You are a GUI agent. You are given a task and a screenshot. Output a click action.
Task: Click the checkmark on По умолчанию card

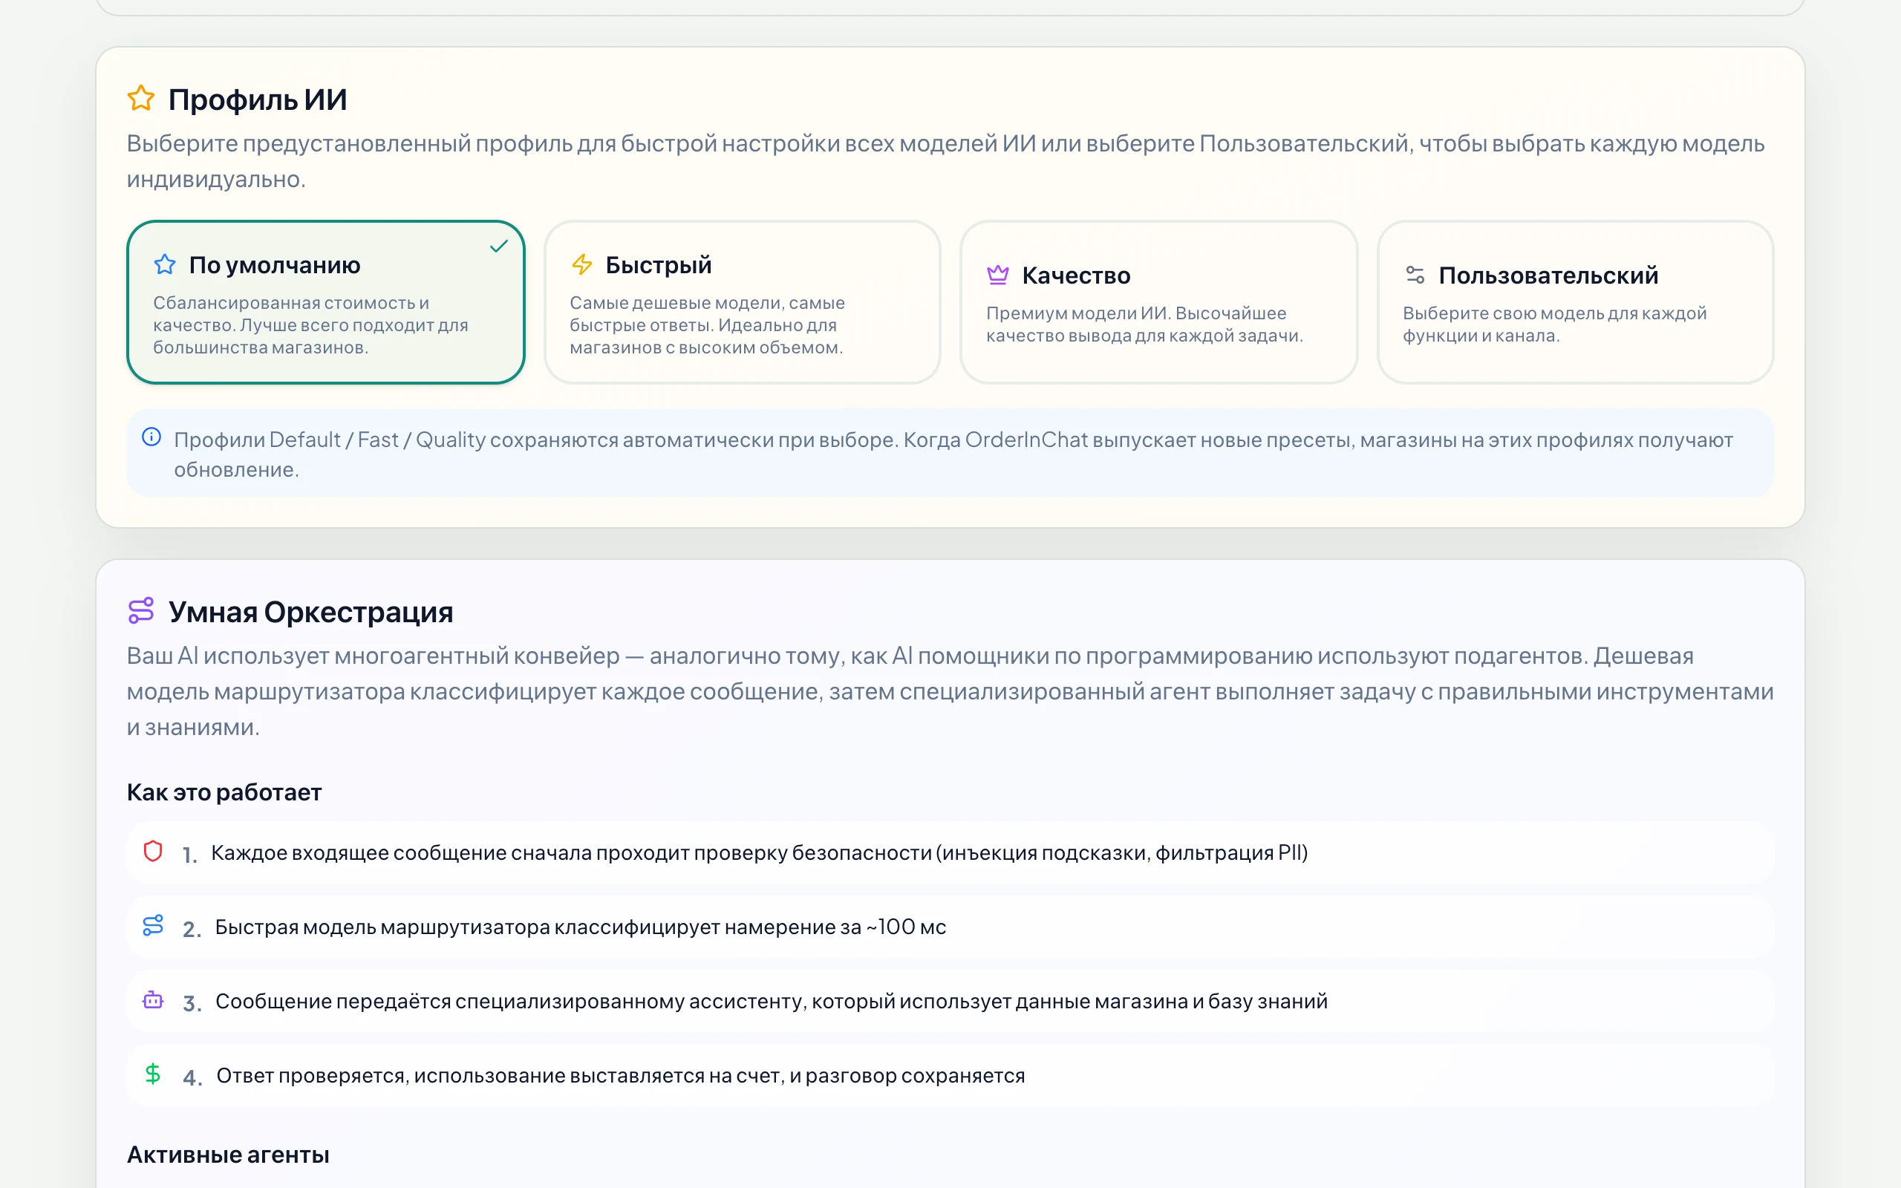click(499, 247)
